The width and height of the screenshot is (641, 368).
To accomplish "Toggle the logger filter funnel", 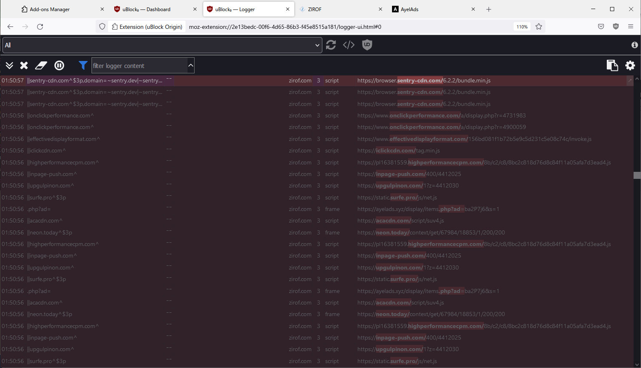I will point(83,66).
